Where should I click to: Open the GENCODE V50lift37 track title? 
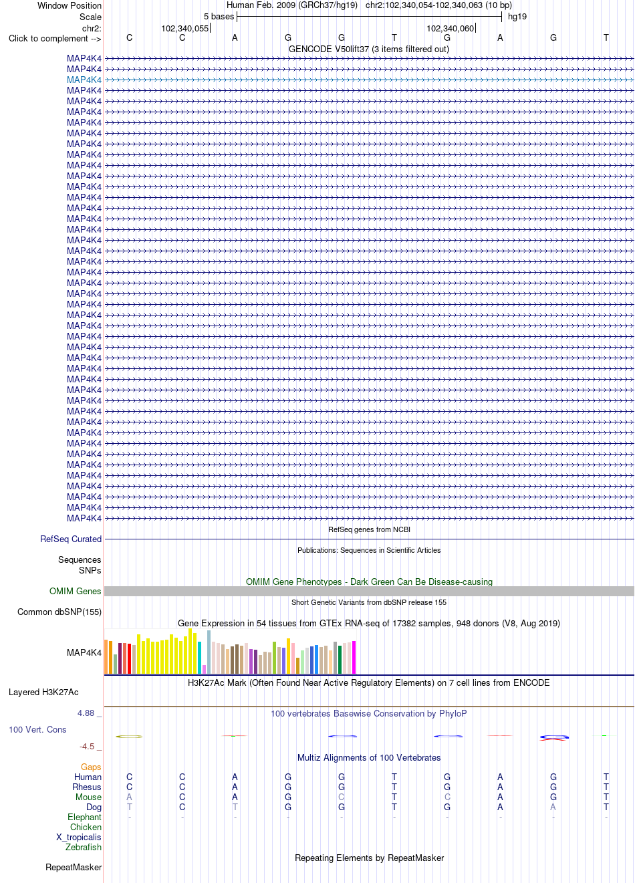[x=369, y=49]
